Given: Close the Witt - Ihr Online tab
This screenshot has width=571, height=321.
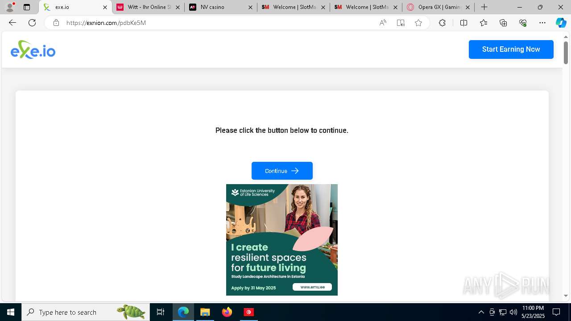Looking at the screenshot, I should (178, 7).
